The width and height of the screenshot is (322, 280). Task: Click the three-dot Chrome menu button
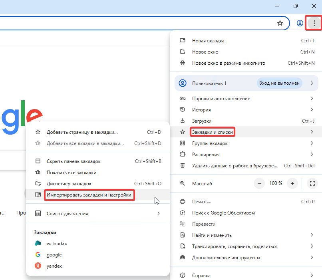(x=314, y=23)
